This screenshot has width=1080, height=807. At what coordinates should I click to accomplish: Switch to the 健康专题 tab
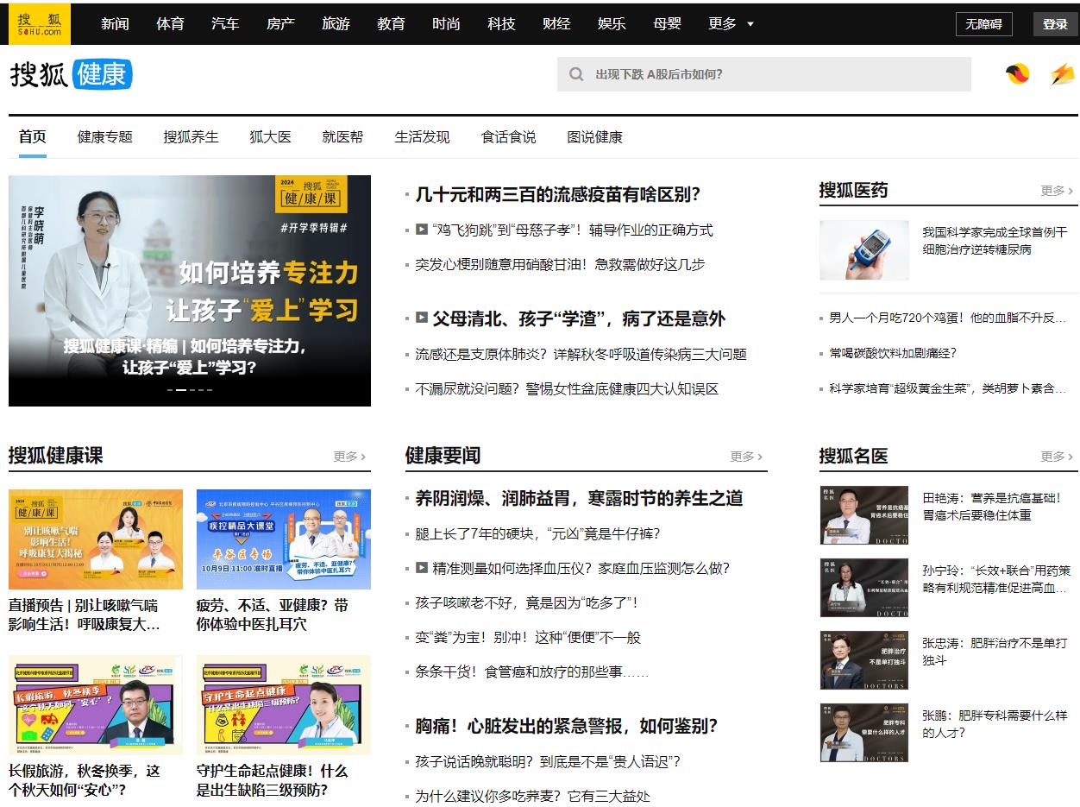[x=105, y=136]
